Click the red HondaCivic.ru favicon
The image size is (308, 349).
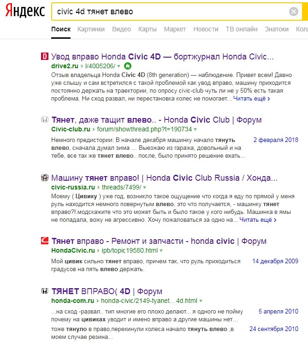(45, 241)
